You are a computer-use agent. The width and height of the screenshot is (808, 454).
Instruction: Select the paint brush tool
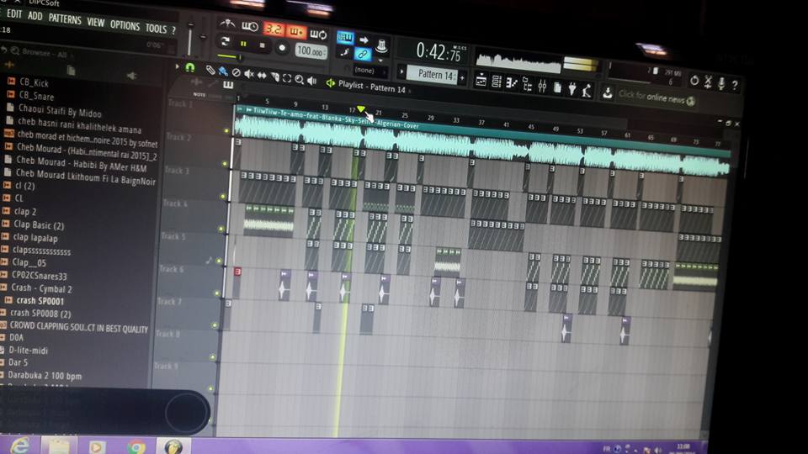[x=223, y=71]
